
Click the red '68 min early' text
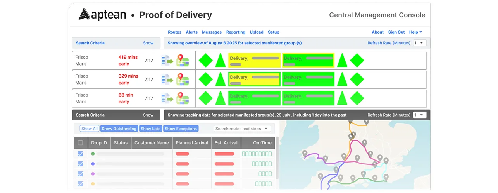click(x=126, y=98)
